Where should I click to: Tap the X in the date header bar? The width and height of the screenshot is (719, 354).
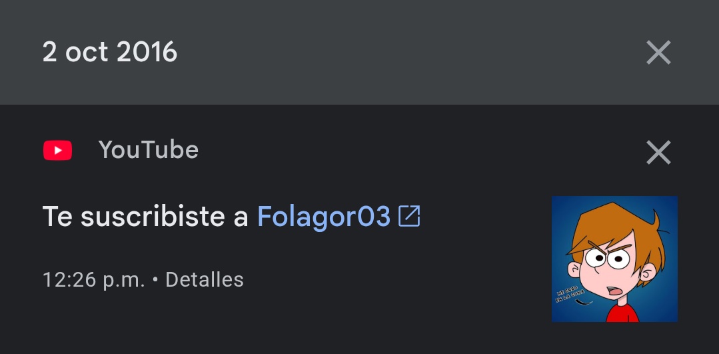click(x=658, y=52)
